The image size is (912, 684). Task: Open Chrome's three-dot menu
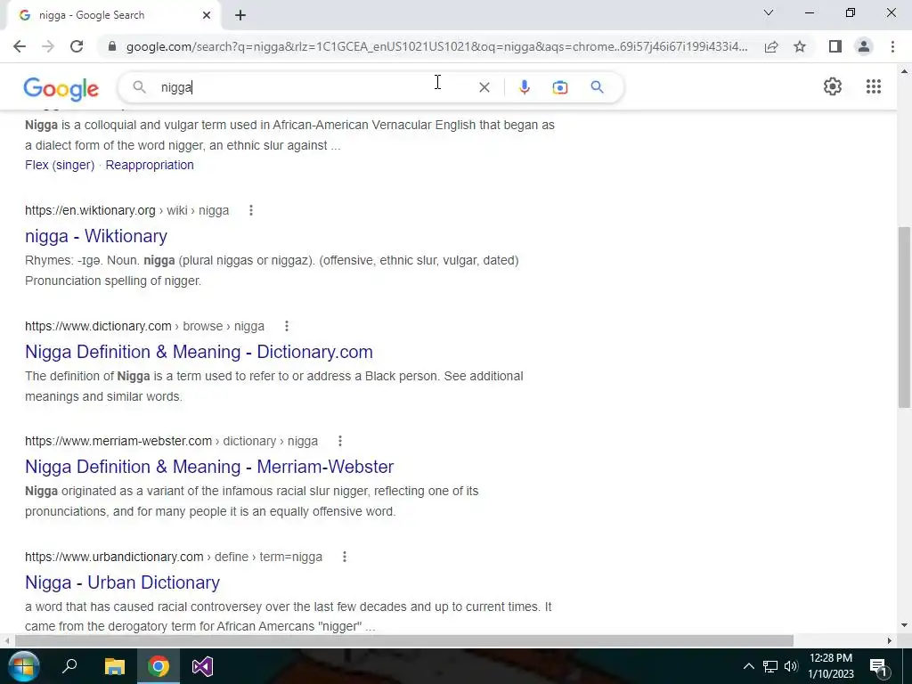[892, 46]
